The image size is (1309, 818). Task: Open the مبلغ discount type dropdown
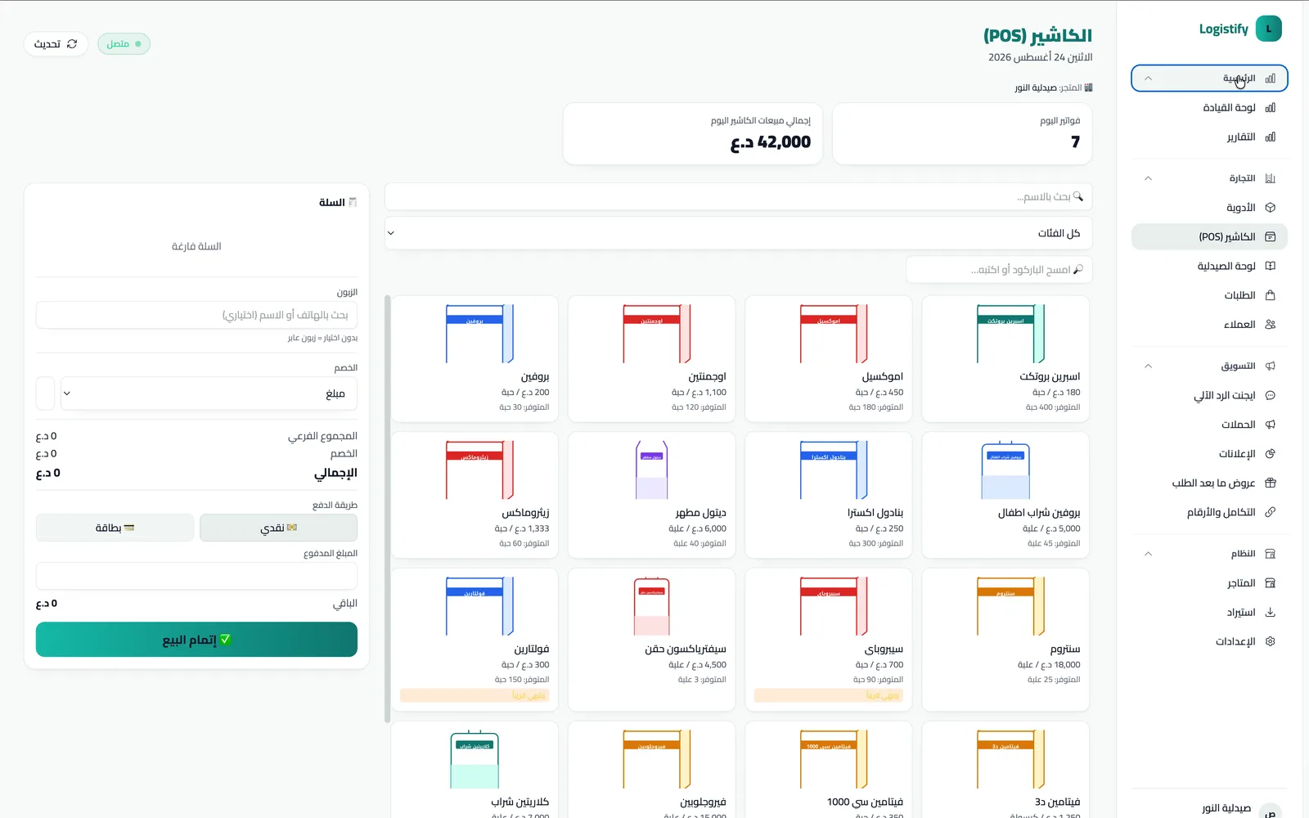tap(209, 393)
